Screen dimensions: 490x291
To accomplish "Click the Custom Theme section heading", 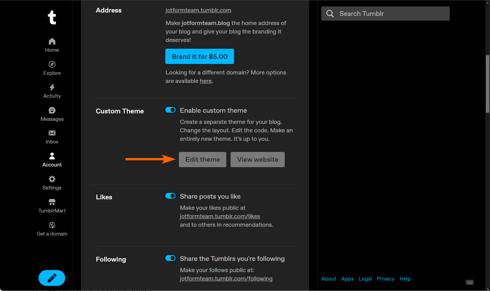I will tap(120, 111).
